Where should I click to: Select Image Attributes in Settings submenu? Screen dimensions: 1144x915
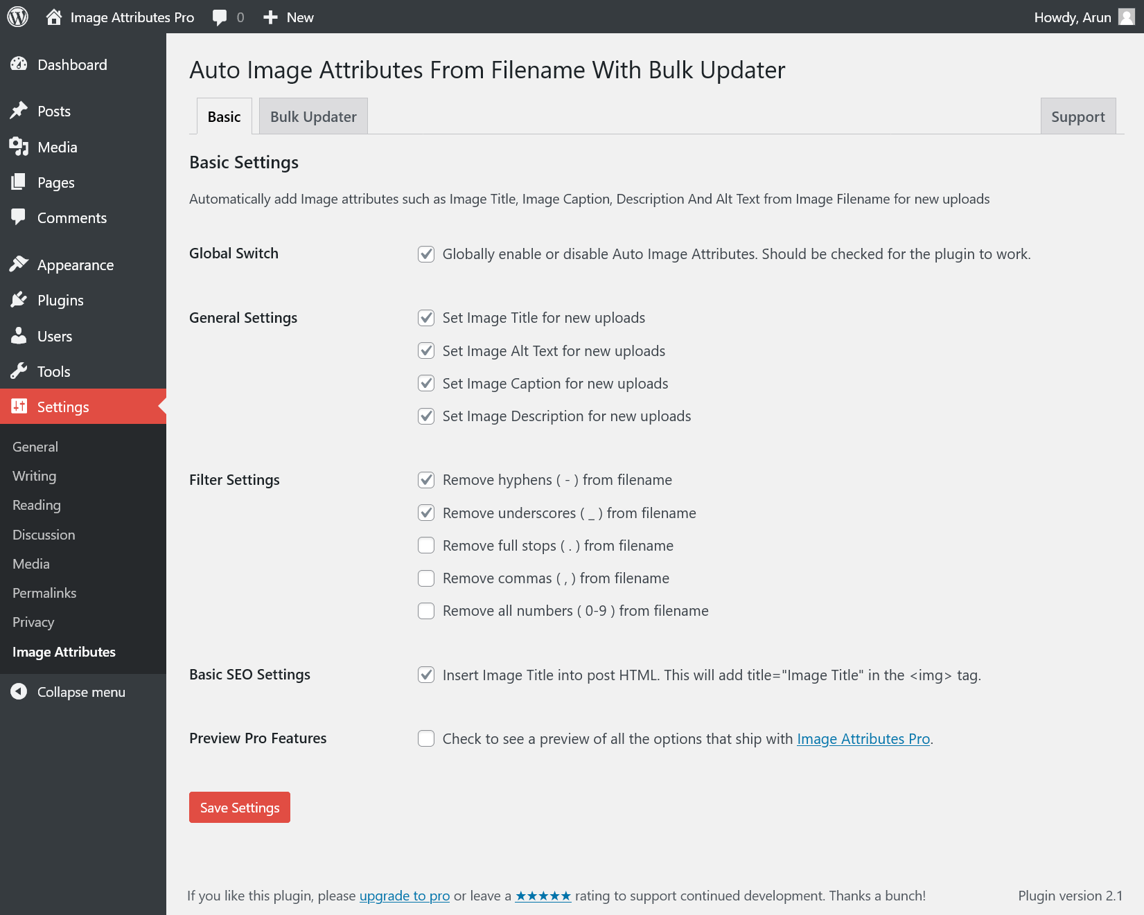pos(64,652)
